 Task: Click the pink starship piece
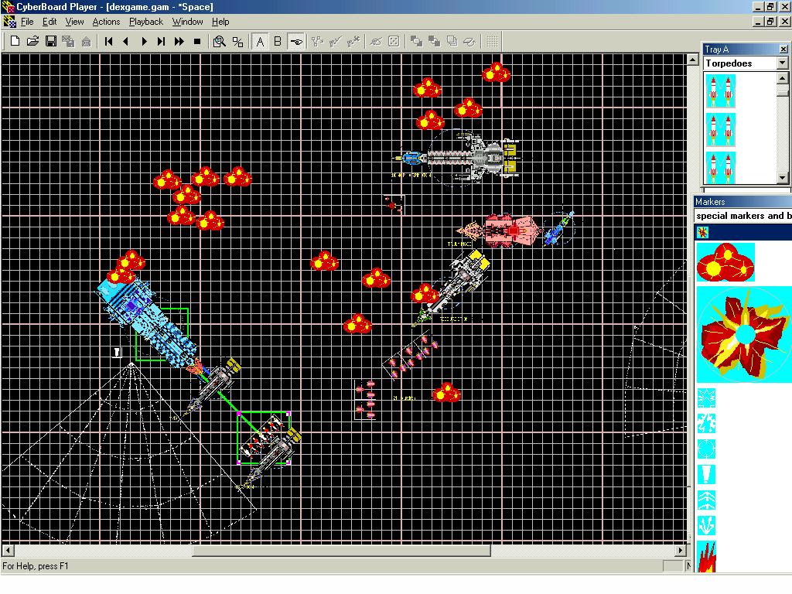(501, 230)
